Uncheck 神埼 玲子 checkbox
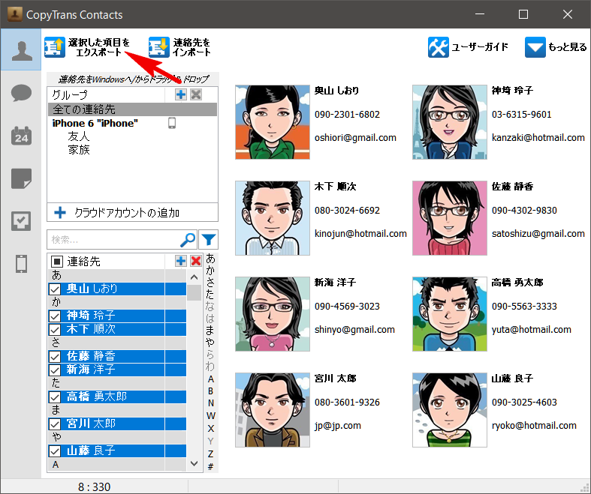 pyautogui.click(x=55, y=316)
